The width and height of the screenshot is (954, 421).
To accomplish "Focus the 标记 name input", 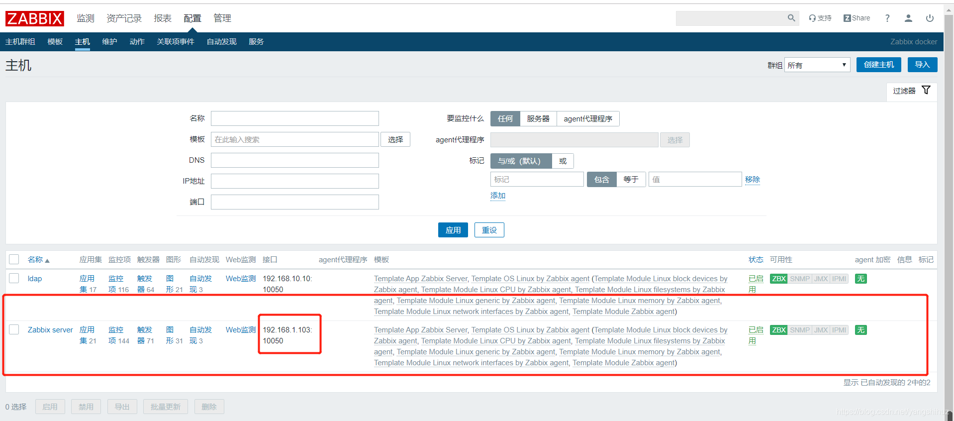I will click(x=537, y=179).
